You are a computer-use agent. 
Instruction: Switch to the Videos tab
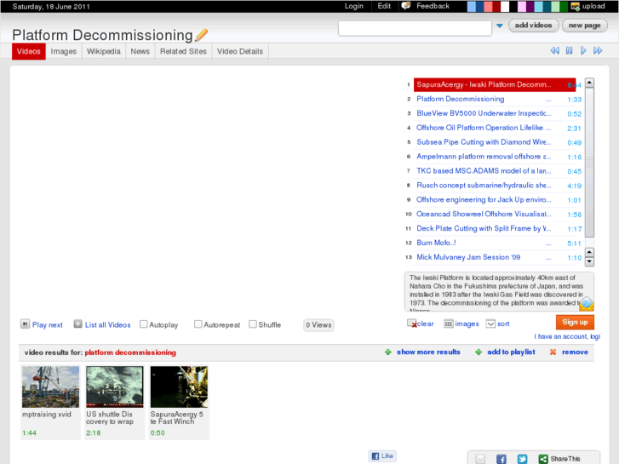pos(28,51)
